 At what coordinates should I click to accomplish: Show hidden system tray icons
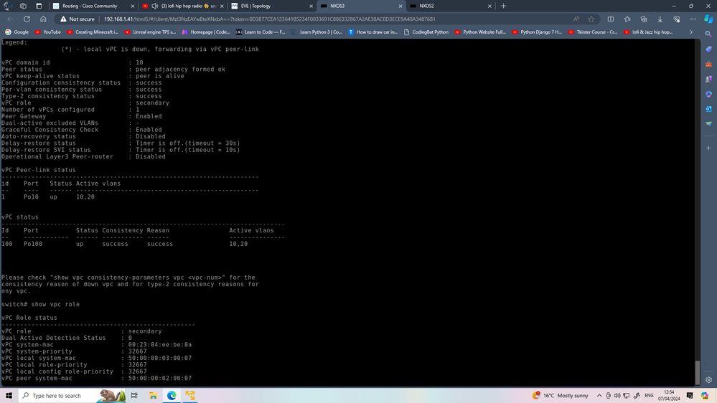click(x=599, y=395)
